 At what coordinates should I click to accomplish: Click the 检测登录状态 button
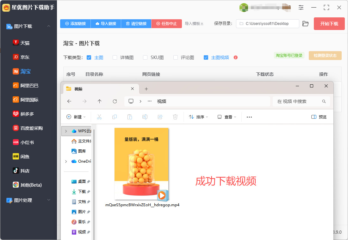pyautogui.click(x=325, y=55)
